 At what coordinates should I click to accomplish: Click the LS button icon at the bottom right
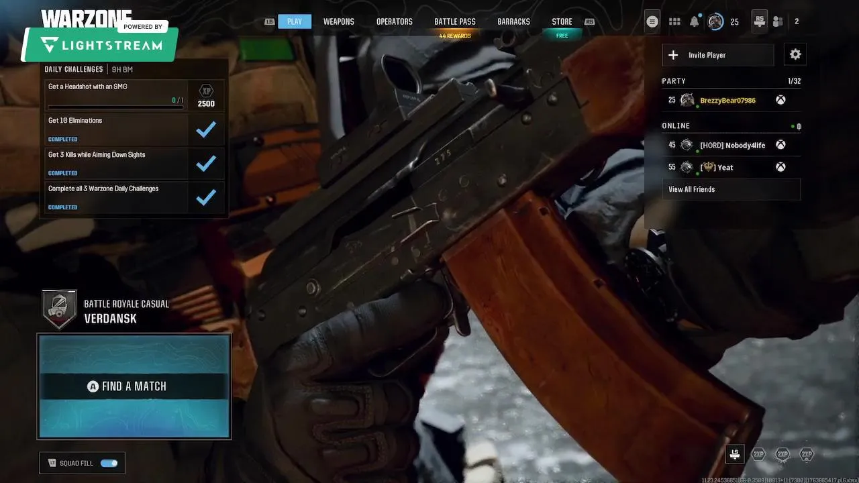click(x=735, y=455)
